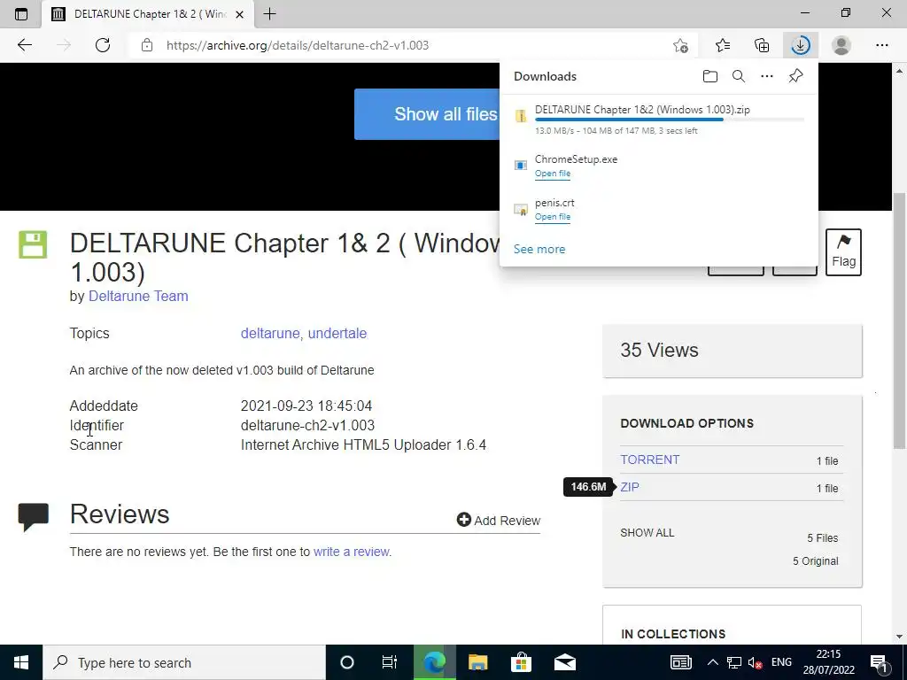
Task: Open file link for ChromeSetup.exe
Action: [553, 174]
